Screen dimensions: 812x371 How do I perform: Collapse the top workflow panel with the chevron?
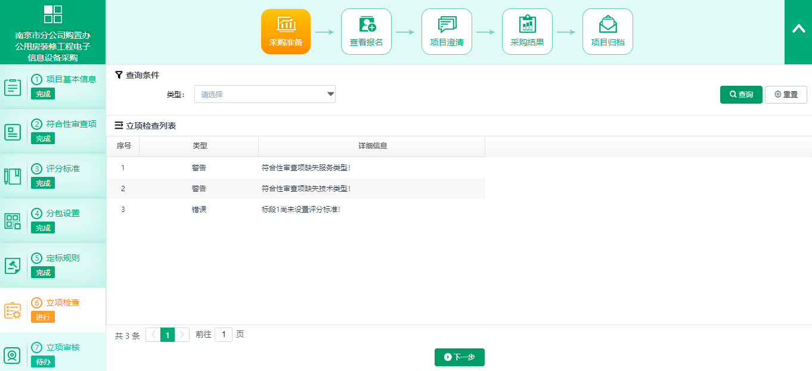pos(798,29)
